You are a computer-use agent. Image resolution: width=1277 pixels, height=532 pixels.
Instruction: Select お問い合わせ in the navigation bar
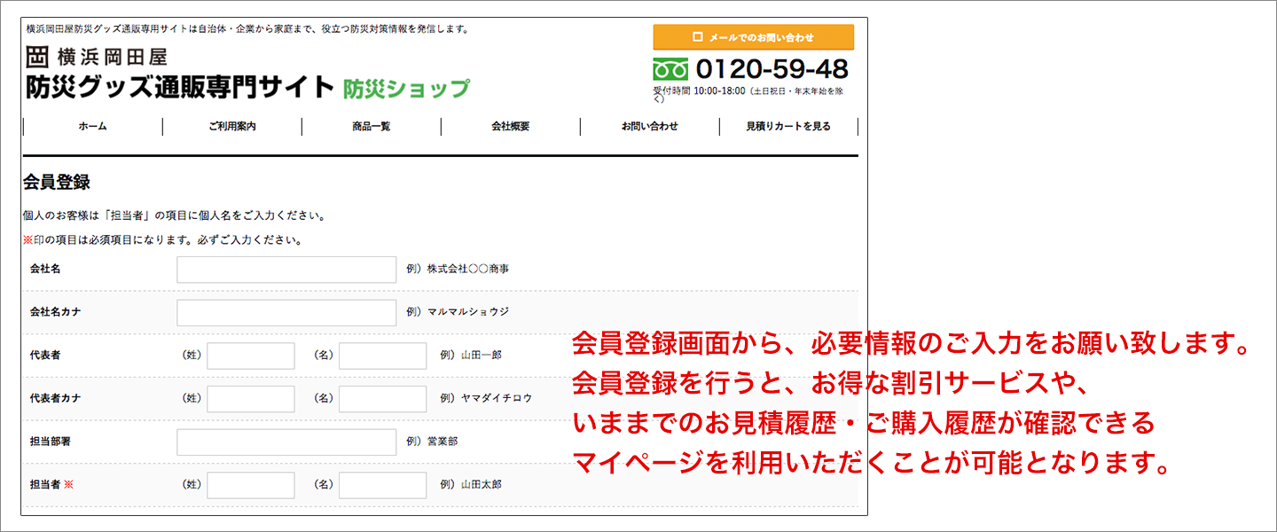[x=649, y=127]
